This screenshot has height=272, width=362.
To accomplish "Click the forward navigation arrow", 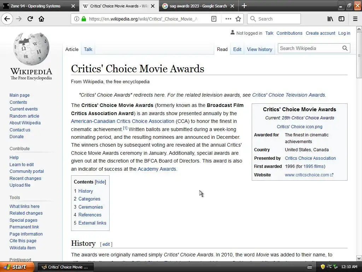I will click(19, 19).
